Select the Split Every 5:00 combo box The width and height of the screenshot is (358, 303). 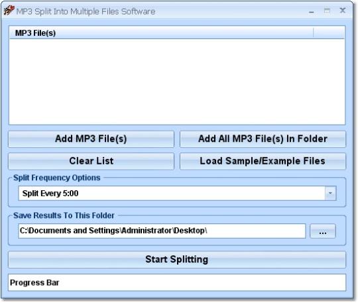click(x=177, y=194)
